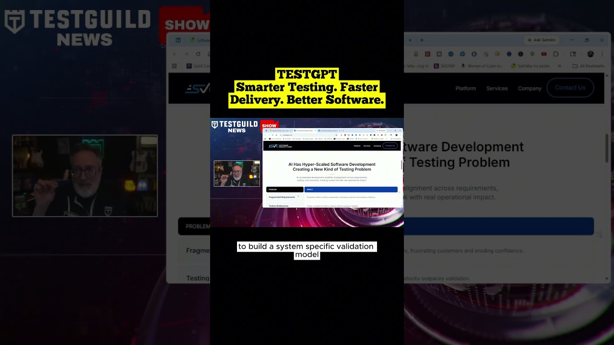Image resolution: width=614 pixels, height=345 pixels.
Task: Click the small webcam thumbnail in center video
Action: [237, 173]
